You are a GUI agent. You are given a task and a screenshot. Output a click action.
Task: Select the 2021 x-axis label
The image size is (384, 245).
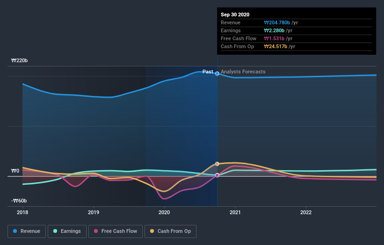tap(235, 212)
